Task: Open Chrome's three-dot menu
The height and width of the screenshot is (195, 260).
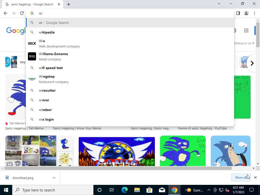Action: point(254,13)
